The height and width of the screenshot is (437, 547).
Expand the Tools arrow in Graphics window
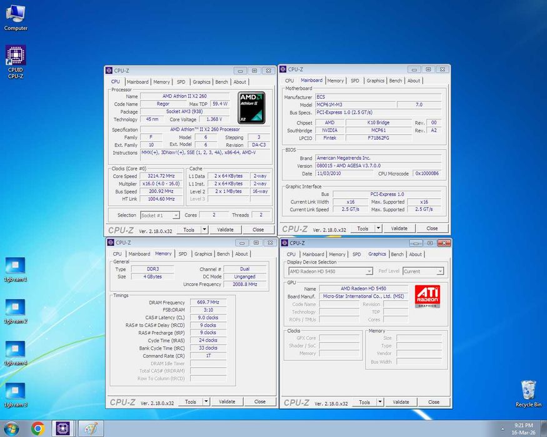(380, 402)
